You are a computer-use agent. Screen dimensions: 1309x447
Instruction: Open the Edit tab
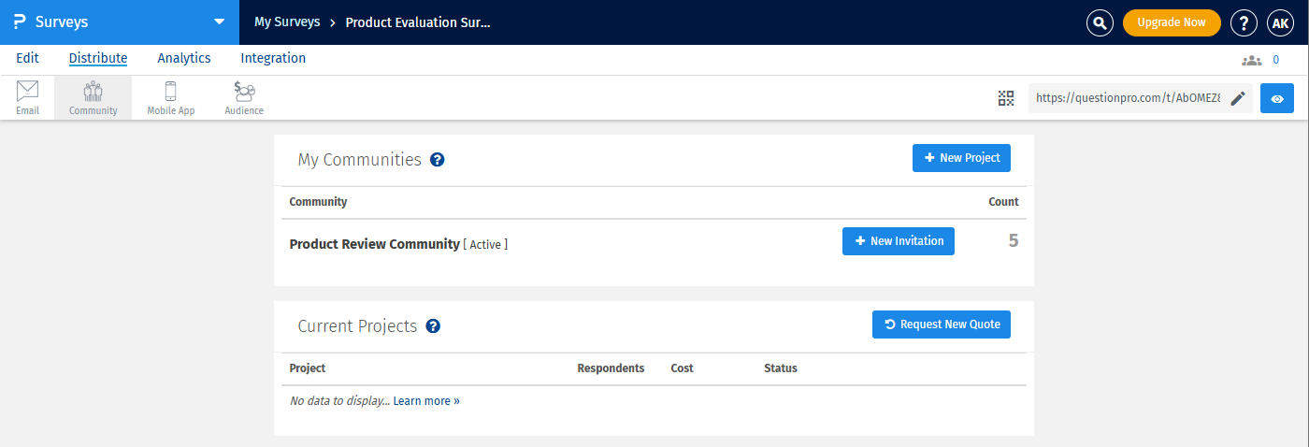[27, 58]
